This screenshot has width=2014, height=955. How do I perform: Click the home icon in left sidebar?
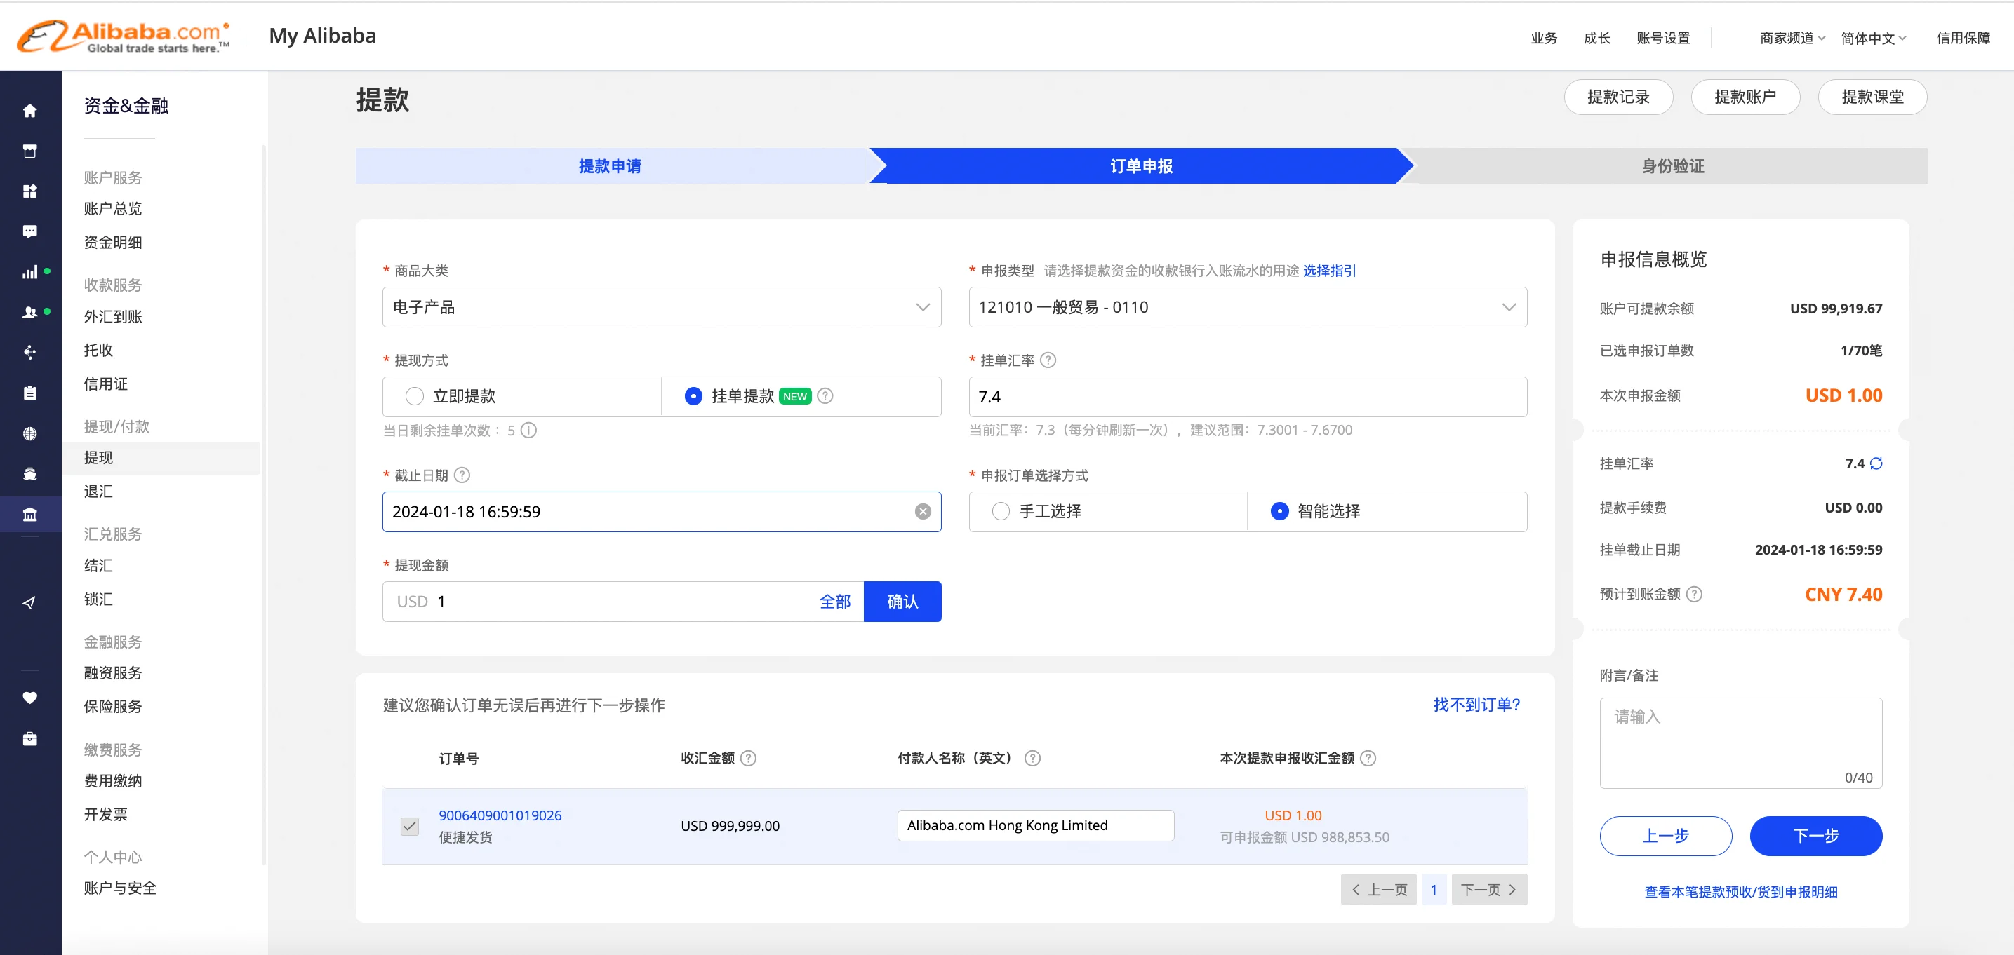(29, 111)
